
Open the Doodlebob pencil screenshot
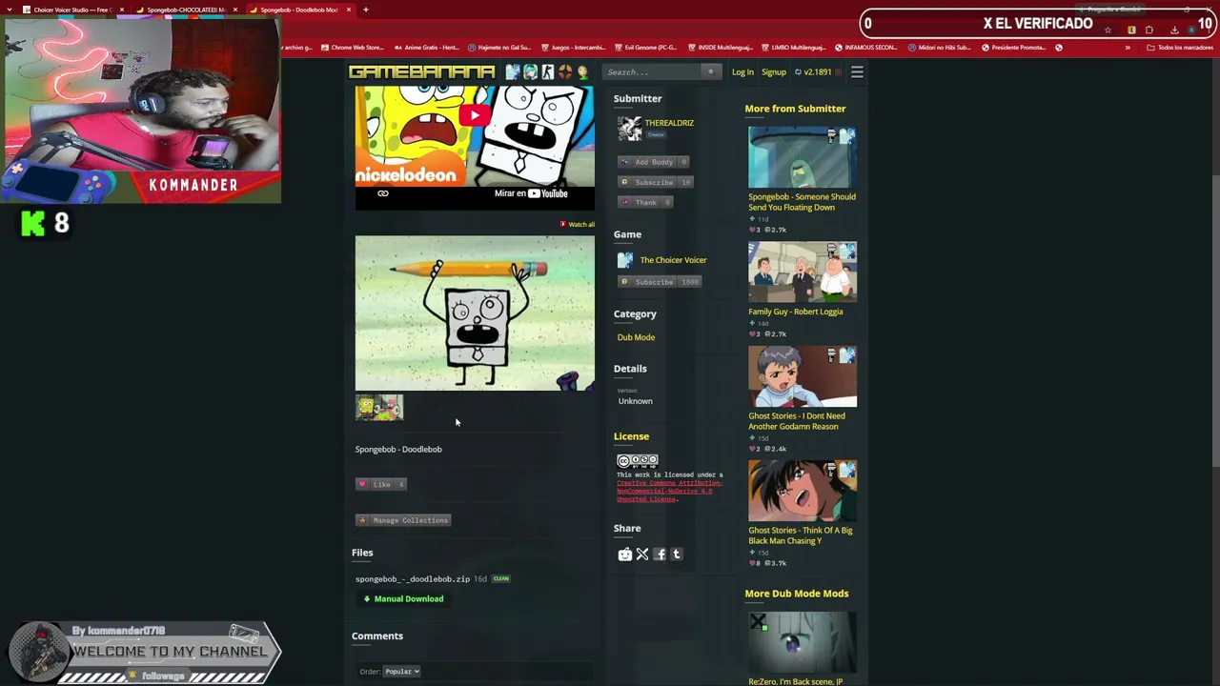click(475, 313)
